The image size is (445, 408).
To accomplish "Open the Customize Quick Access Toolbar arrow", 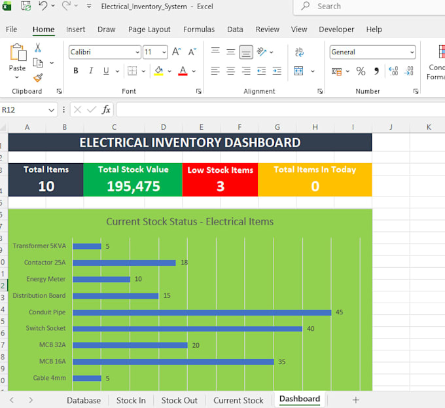I will (x=89, y=6).
